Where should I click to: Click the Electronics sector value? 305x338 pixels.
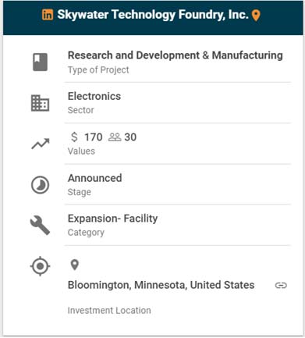94,96
